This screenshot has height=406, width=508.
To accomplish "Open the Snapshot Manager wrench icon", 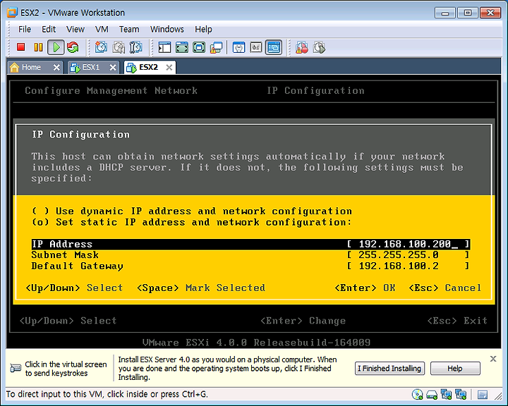I will [135, 47].
